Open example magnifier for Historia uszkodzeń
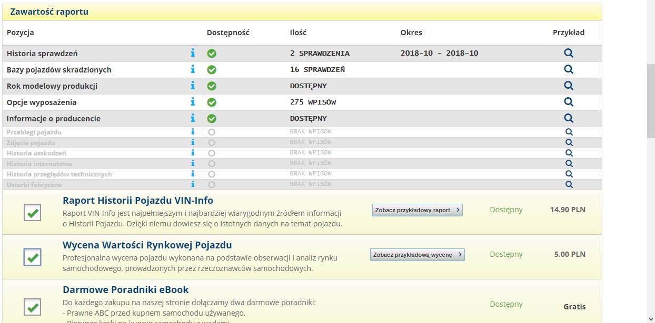The image size is (655, 323). click(569, 153)
